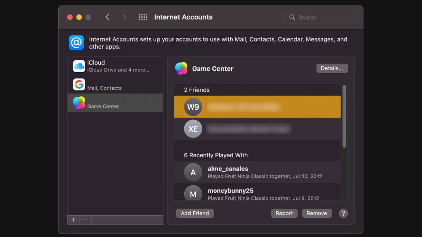Click alme_canales avatar circle

[193, 172]
